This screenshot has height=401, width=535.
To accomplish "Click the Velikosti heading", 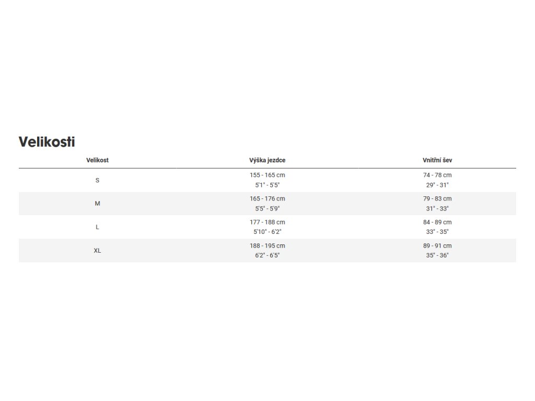I will (47, 141).
